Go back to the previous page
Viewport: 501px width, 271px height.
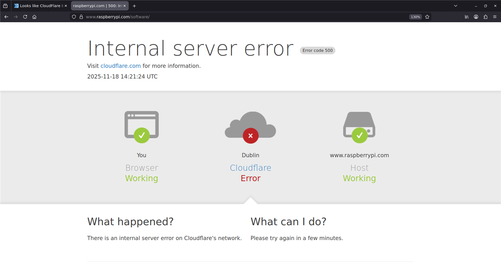click(x=6, y=17)
